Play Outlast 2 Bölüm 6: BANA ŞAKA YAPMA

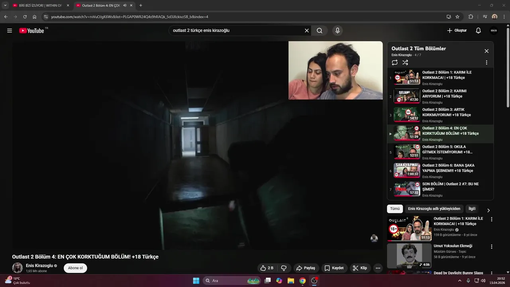tap(440, 171)
